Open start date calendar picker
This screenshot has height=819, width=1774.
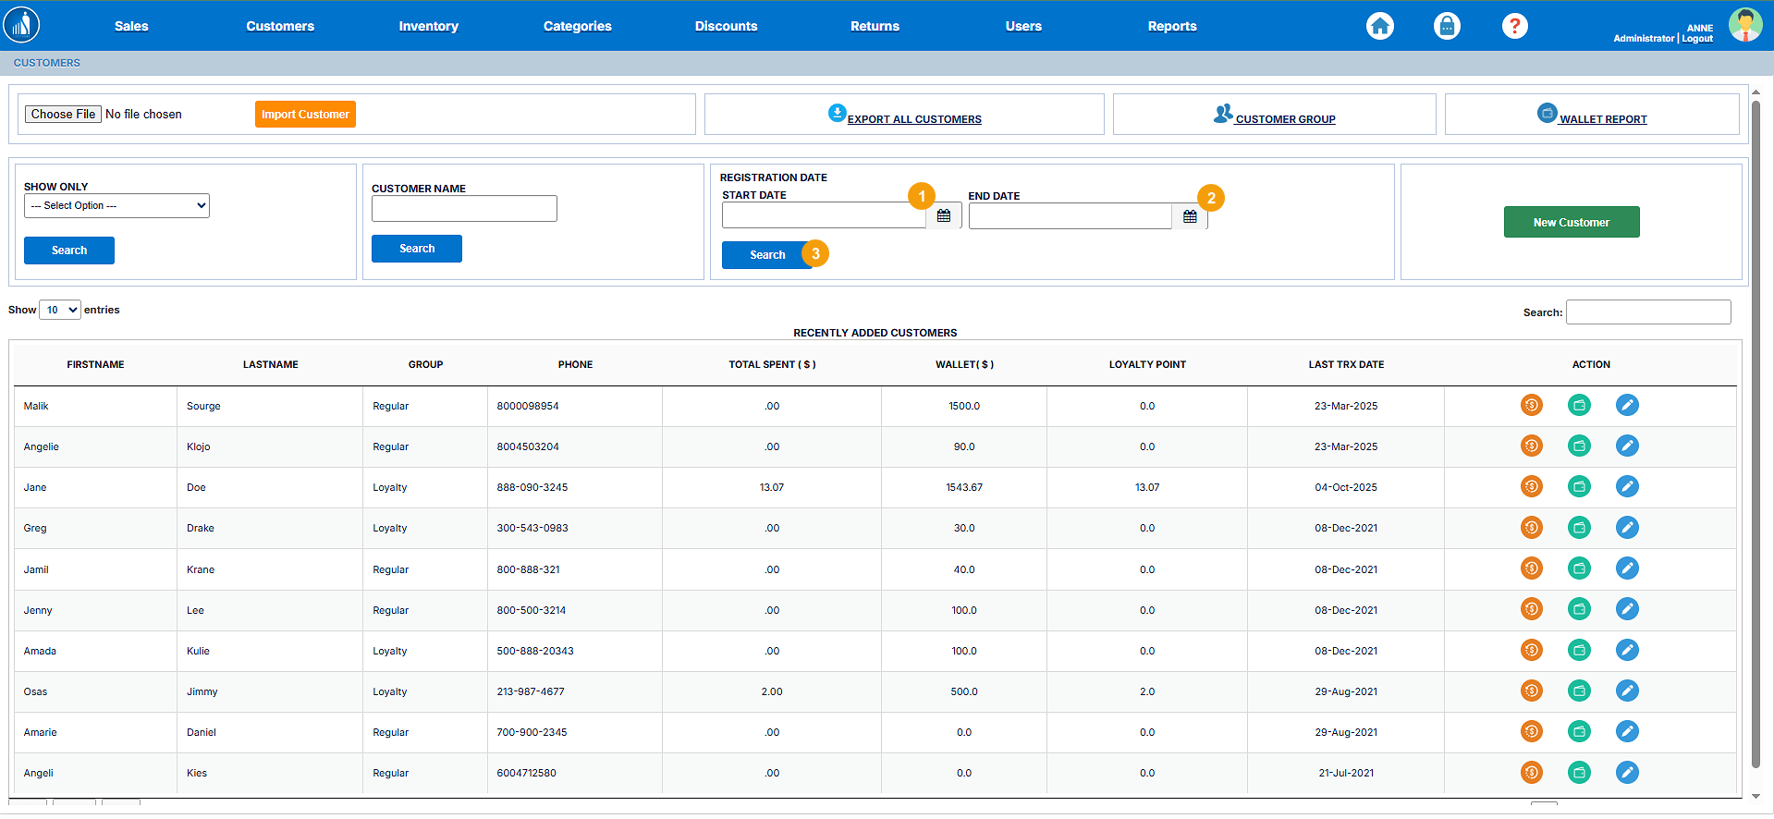click(944, 215)
